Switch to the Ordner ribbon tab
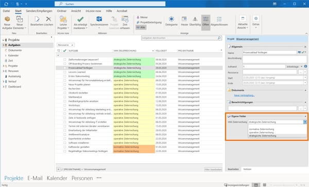 (62, 11)
